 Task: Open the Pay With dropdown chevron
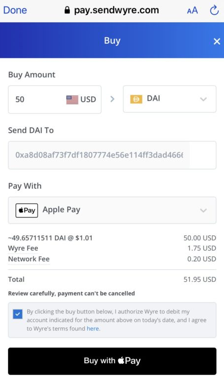[x=203, y=211]
